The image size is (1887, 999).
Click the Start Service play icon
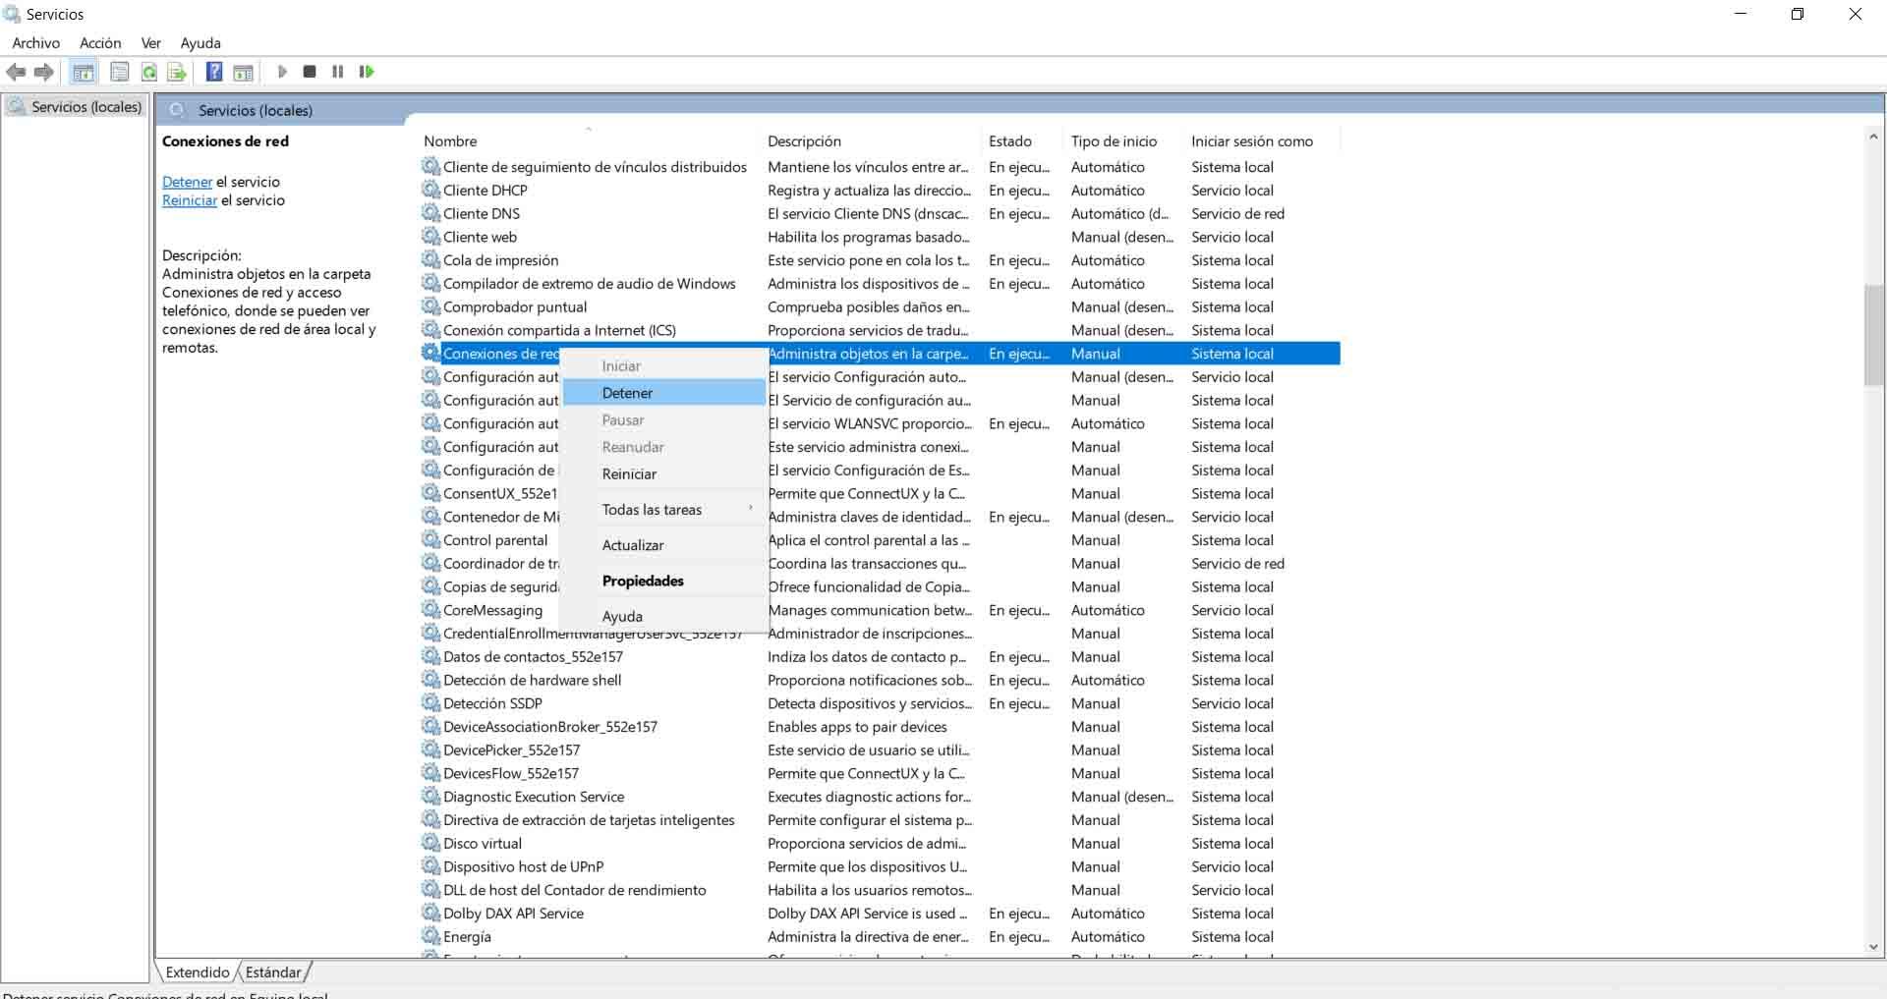(282, 72)
